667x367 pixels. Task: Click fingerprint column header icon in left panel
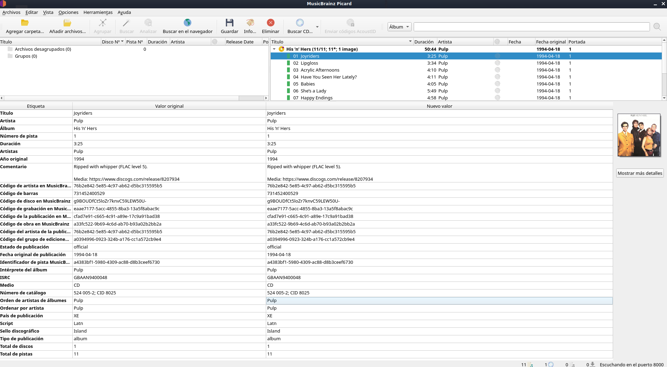point(215,42)
